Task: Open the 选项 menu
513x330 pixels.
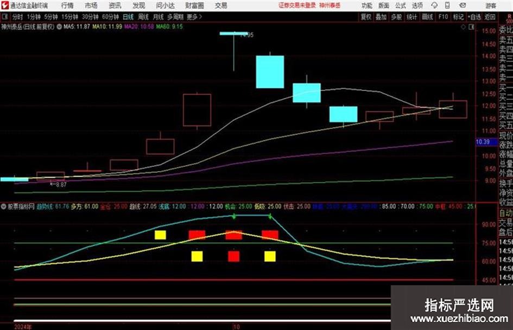Action: [x=417, y=5]
